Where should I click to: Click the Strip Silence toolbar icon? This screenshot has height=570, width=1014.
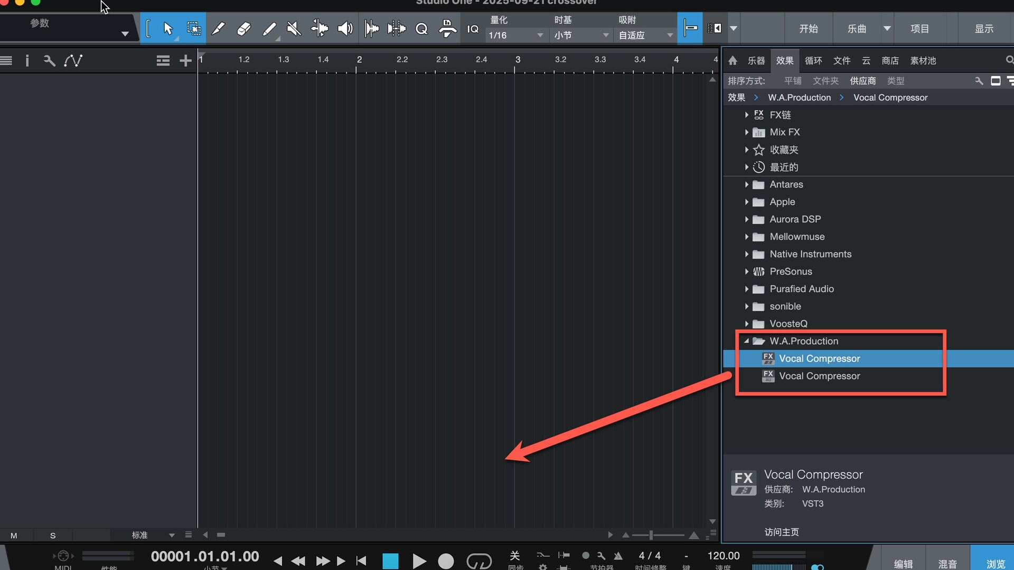[x=397, y=28]
